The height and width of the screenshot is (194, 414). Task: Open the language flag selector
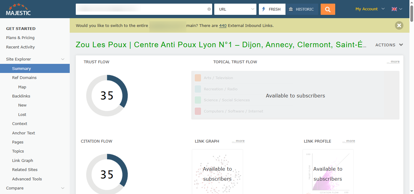point(396,9)
